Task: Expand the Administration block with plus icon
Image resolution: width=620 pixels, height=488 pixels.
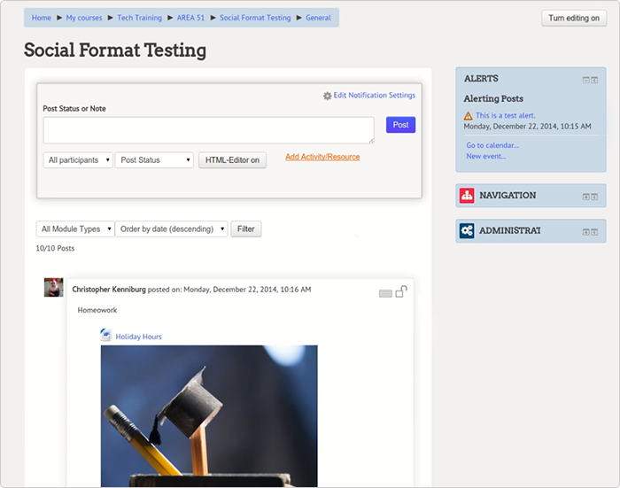Action: [586, 232]
